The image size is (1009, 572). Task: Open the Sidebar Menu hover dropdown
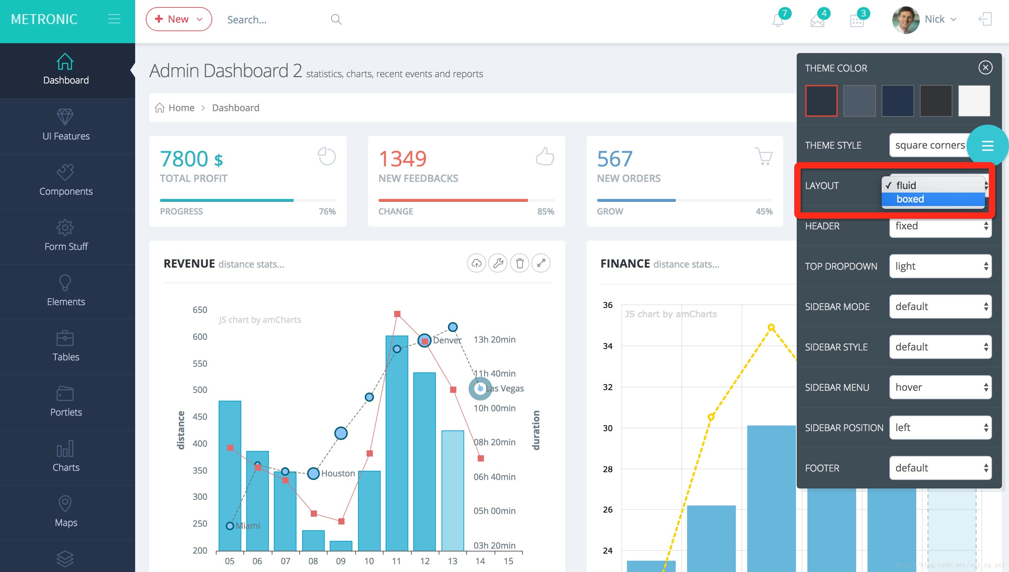pyautogui.click(x=940, y=387)
